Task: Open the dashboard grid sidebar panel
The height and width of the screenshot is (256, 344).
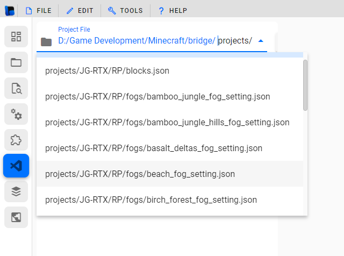Action: tap(16, 37)
